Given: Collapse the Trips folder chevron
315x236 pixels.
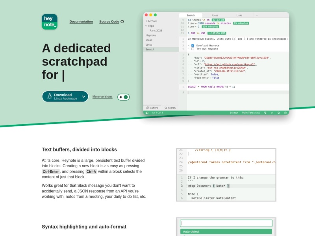Looking at the screenshot, I should coord(146,26).
